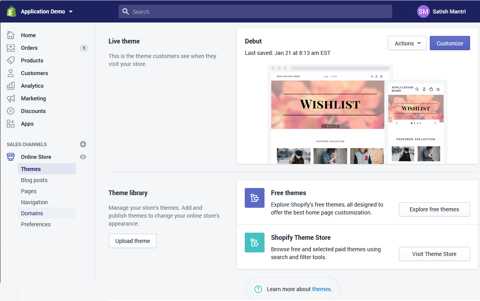Expand the Actions dropdown for Debut theme
The width and height of the screenshot is (480, 301).
pos(407,43)
